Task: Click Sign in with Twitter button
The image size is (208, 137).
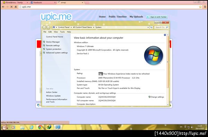Action: 157,17
